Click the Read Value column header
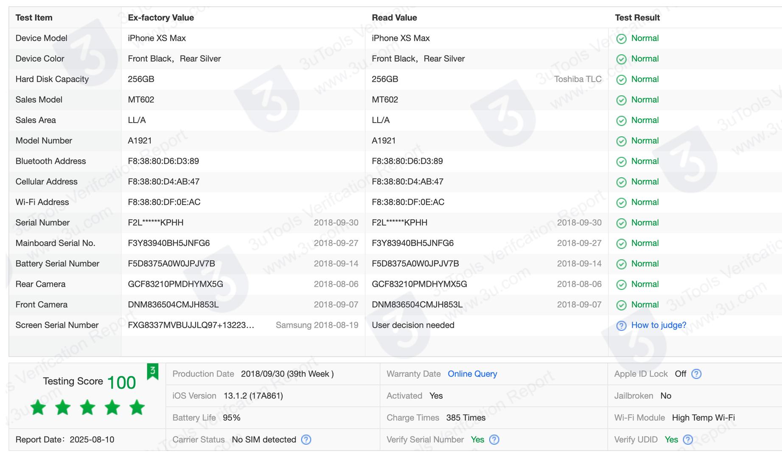The width and height of the screenshot is (782, 458). (394, 18)
